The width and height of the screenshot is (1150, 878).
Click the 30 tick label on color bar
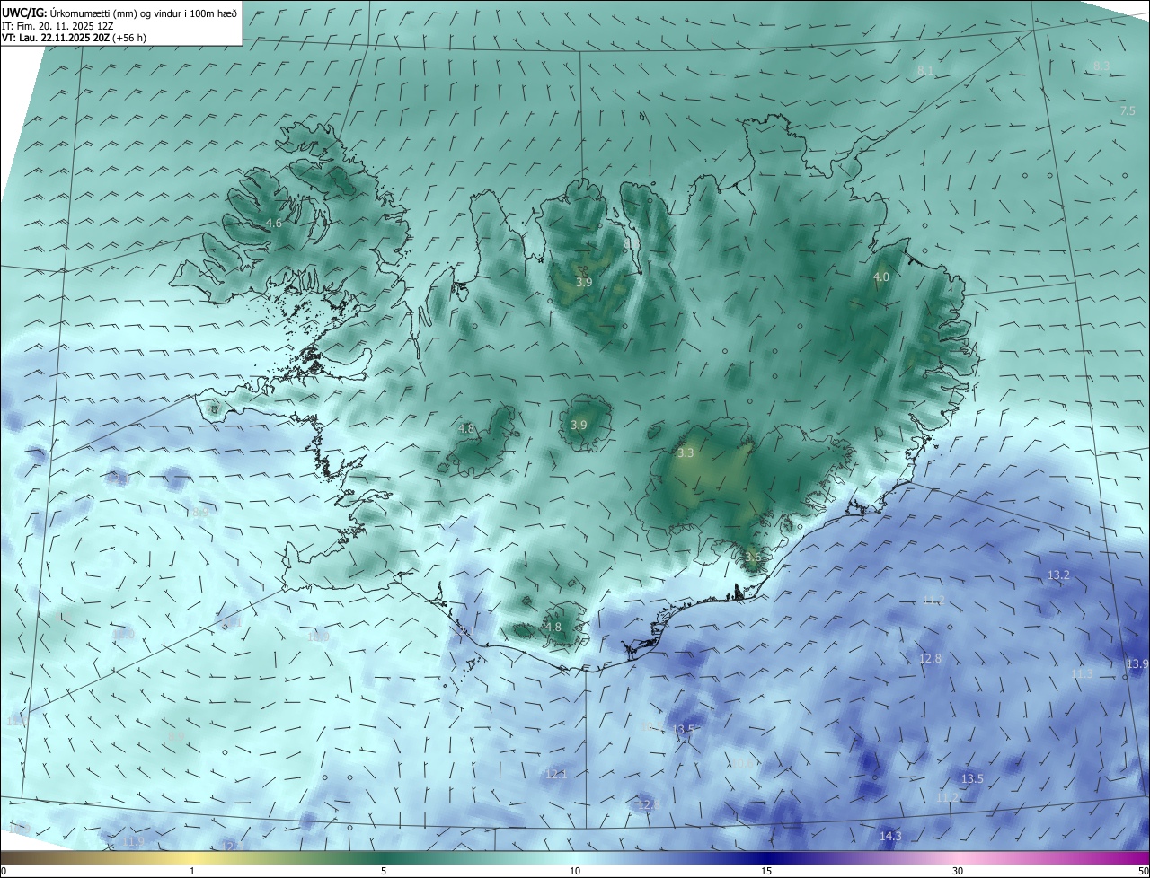(958, 872)
